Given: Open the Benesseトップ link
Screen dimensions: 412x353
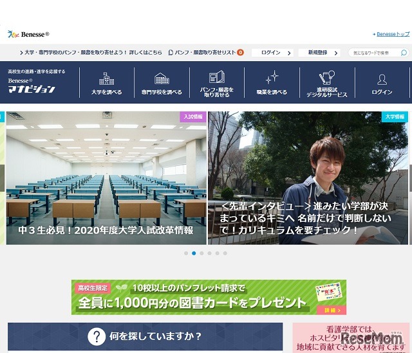Looking at the screenshot, I should [393, 34].
